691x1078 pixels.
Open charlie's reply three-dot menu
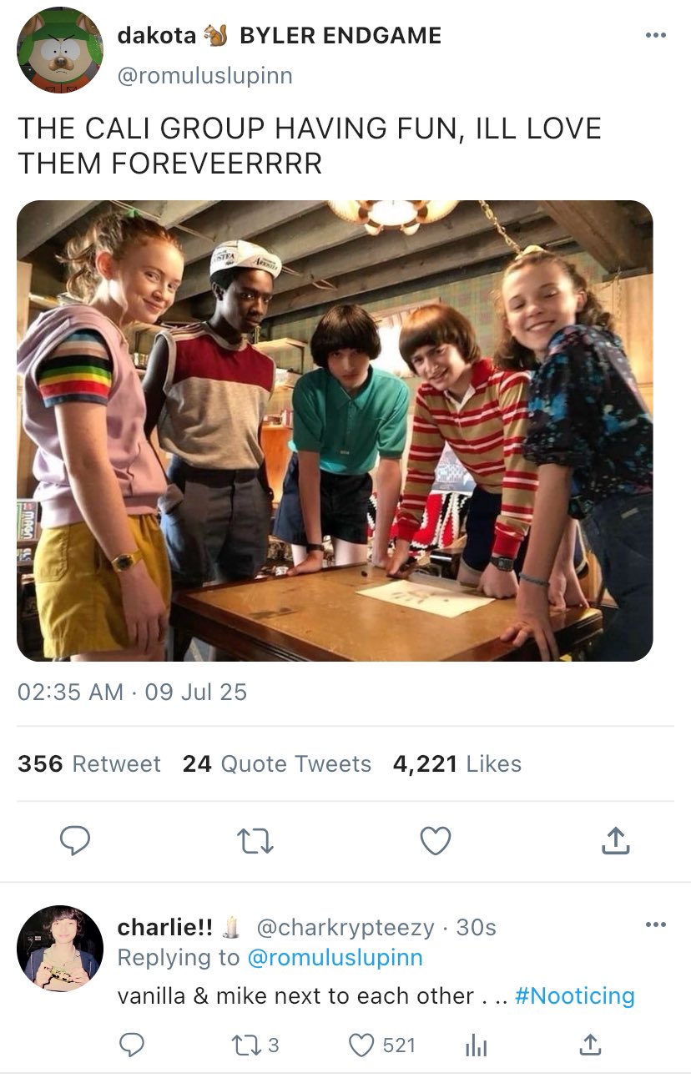tap(656, 924)
